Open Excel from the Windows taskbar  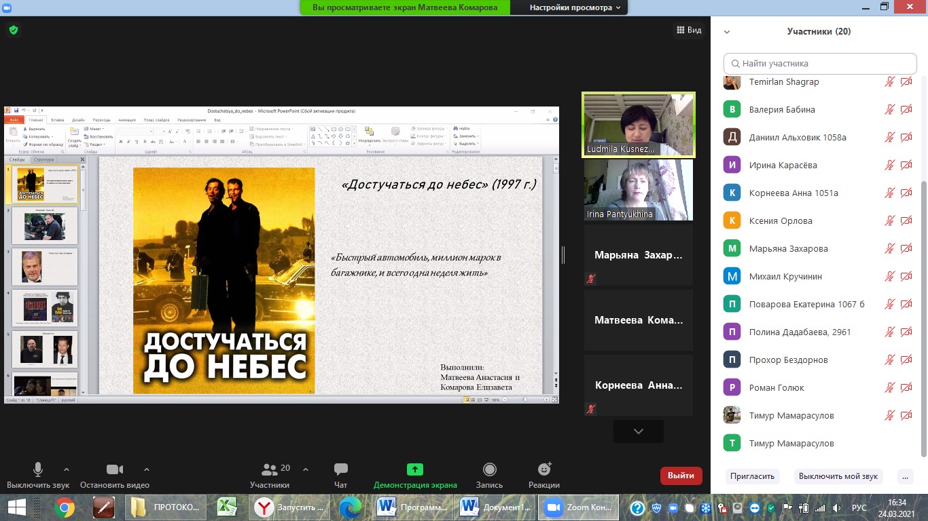tap(227, 507)
